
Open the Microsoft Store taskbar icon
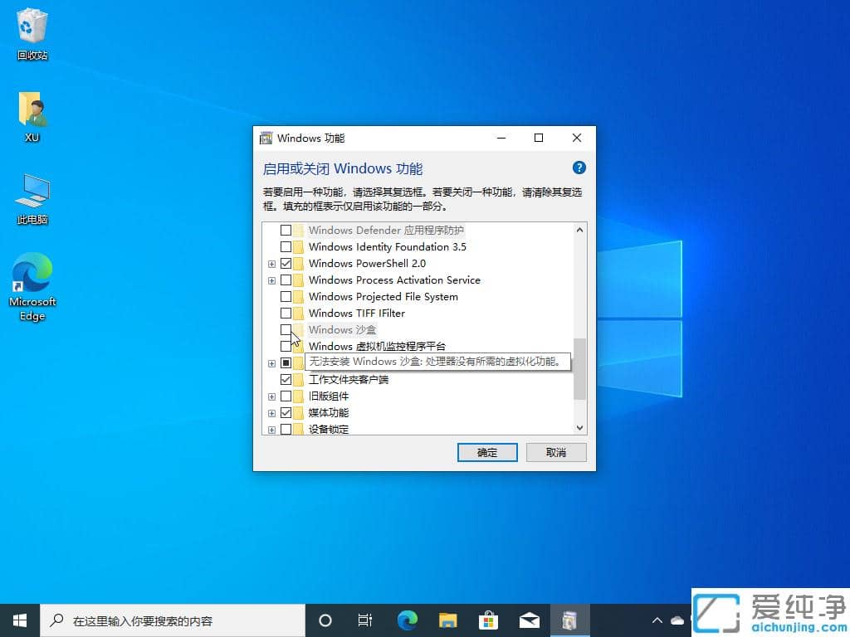[488, 620]
